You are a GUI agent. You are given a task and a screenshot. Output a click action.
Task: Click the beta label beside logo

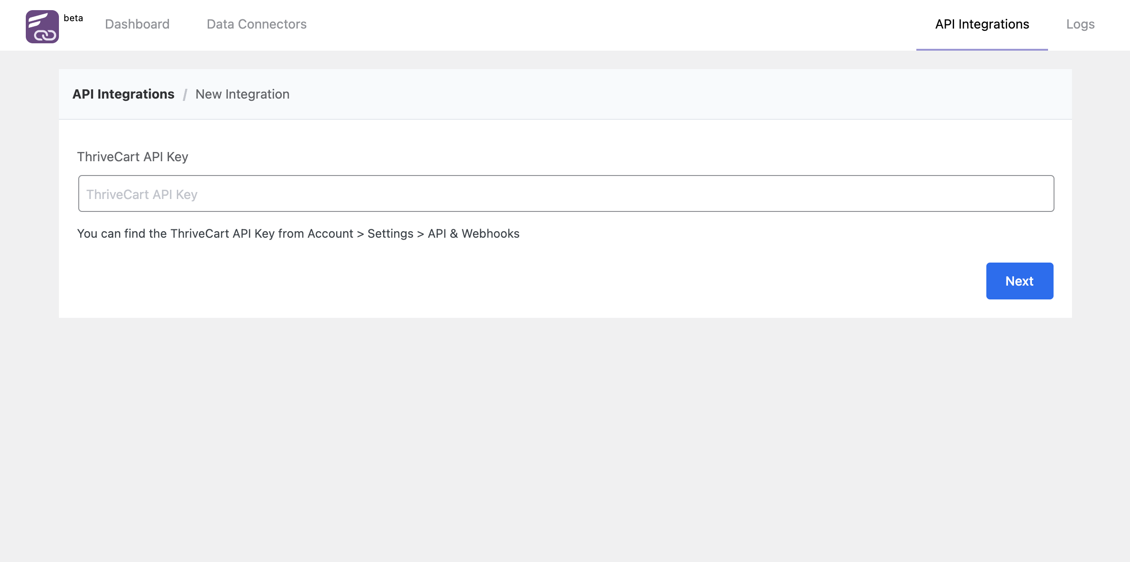click(73, 18)
